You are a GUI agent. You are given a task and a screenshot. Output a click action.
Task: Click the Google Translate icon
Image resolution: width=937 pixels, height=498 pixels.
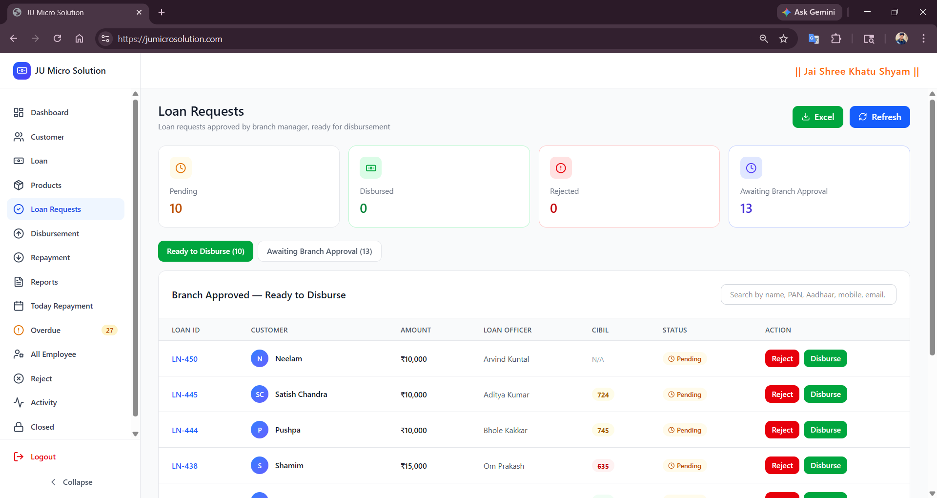(814, 39)
